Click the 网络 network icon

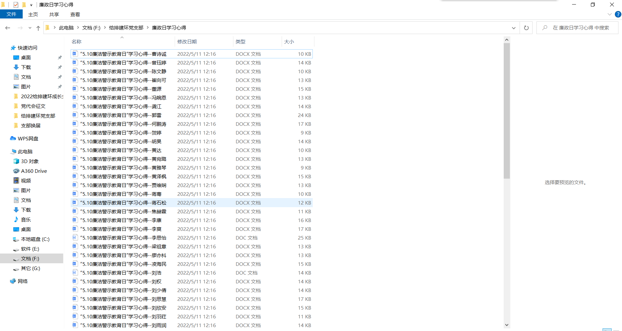coord(13,281)
